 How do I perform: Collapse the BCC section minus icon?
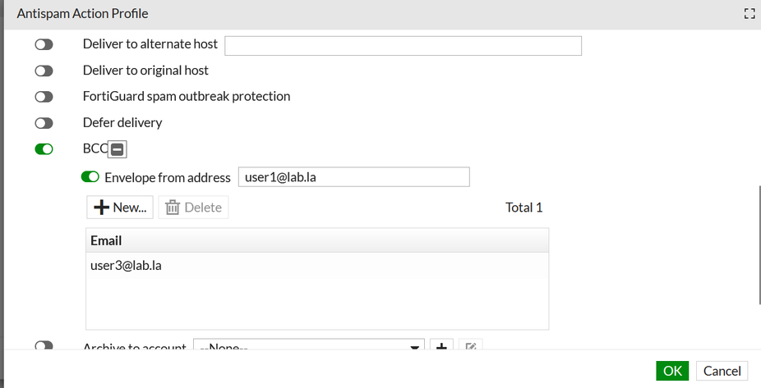pos(118,149)
